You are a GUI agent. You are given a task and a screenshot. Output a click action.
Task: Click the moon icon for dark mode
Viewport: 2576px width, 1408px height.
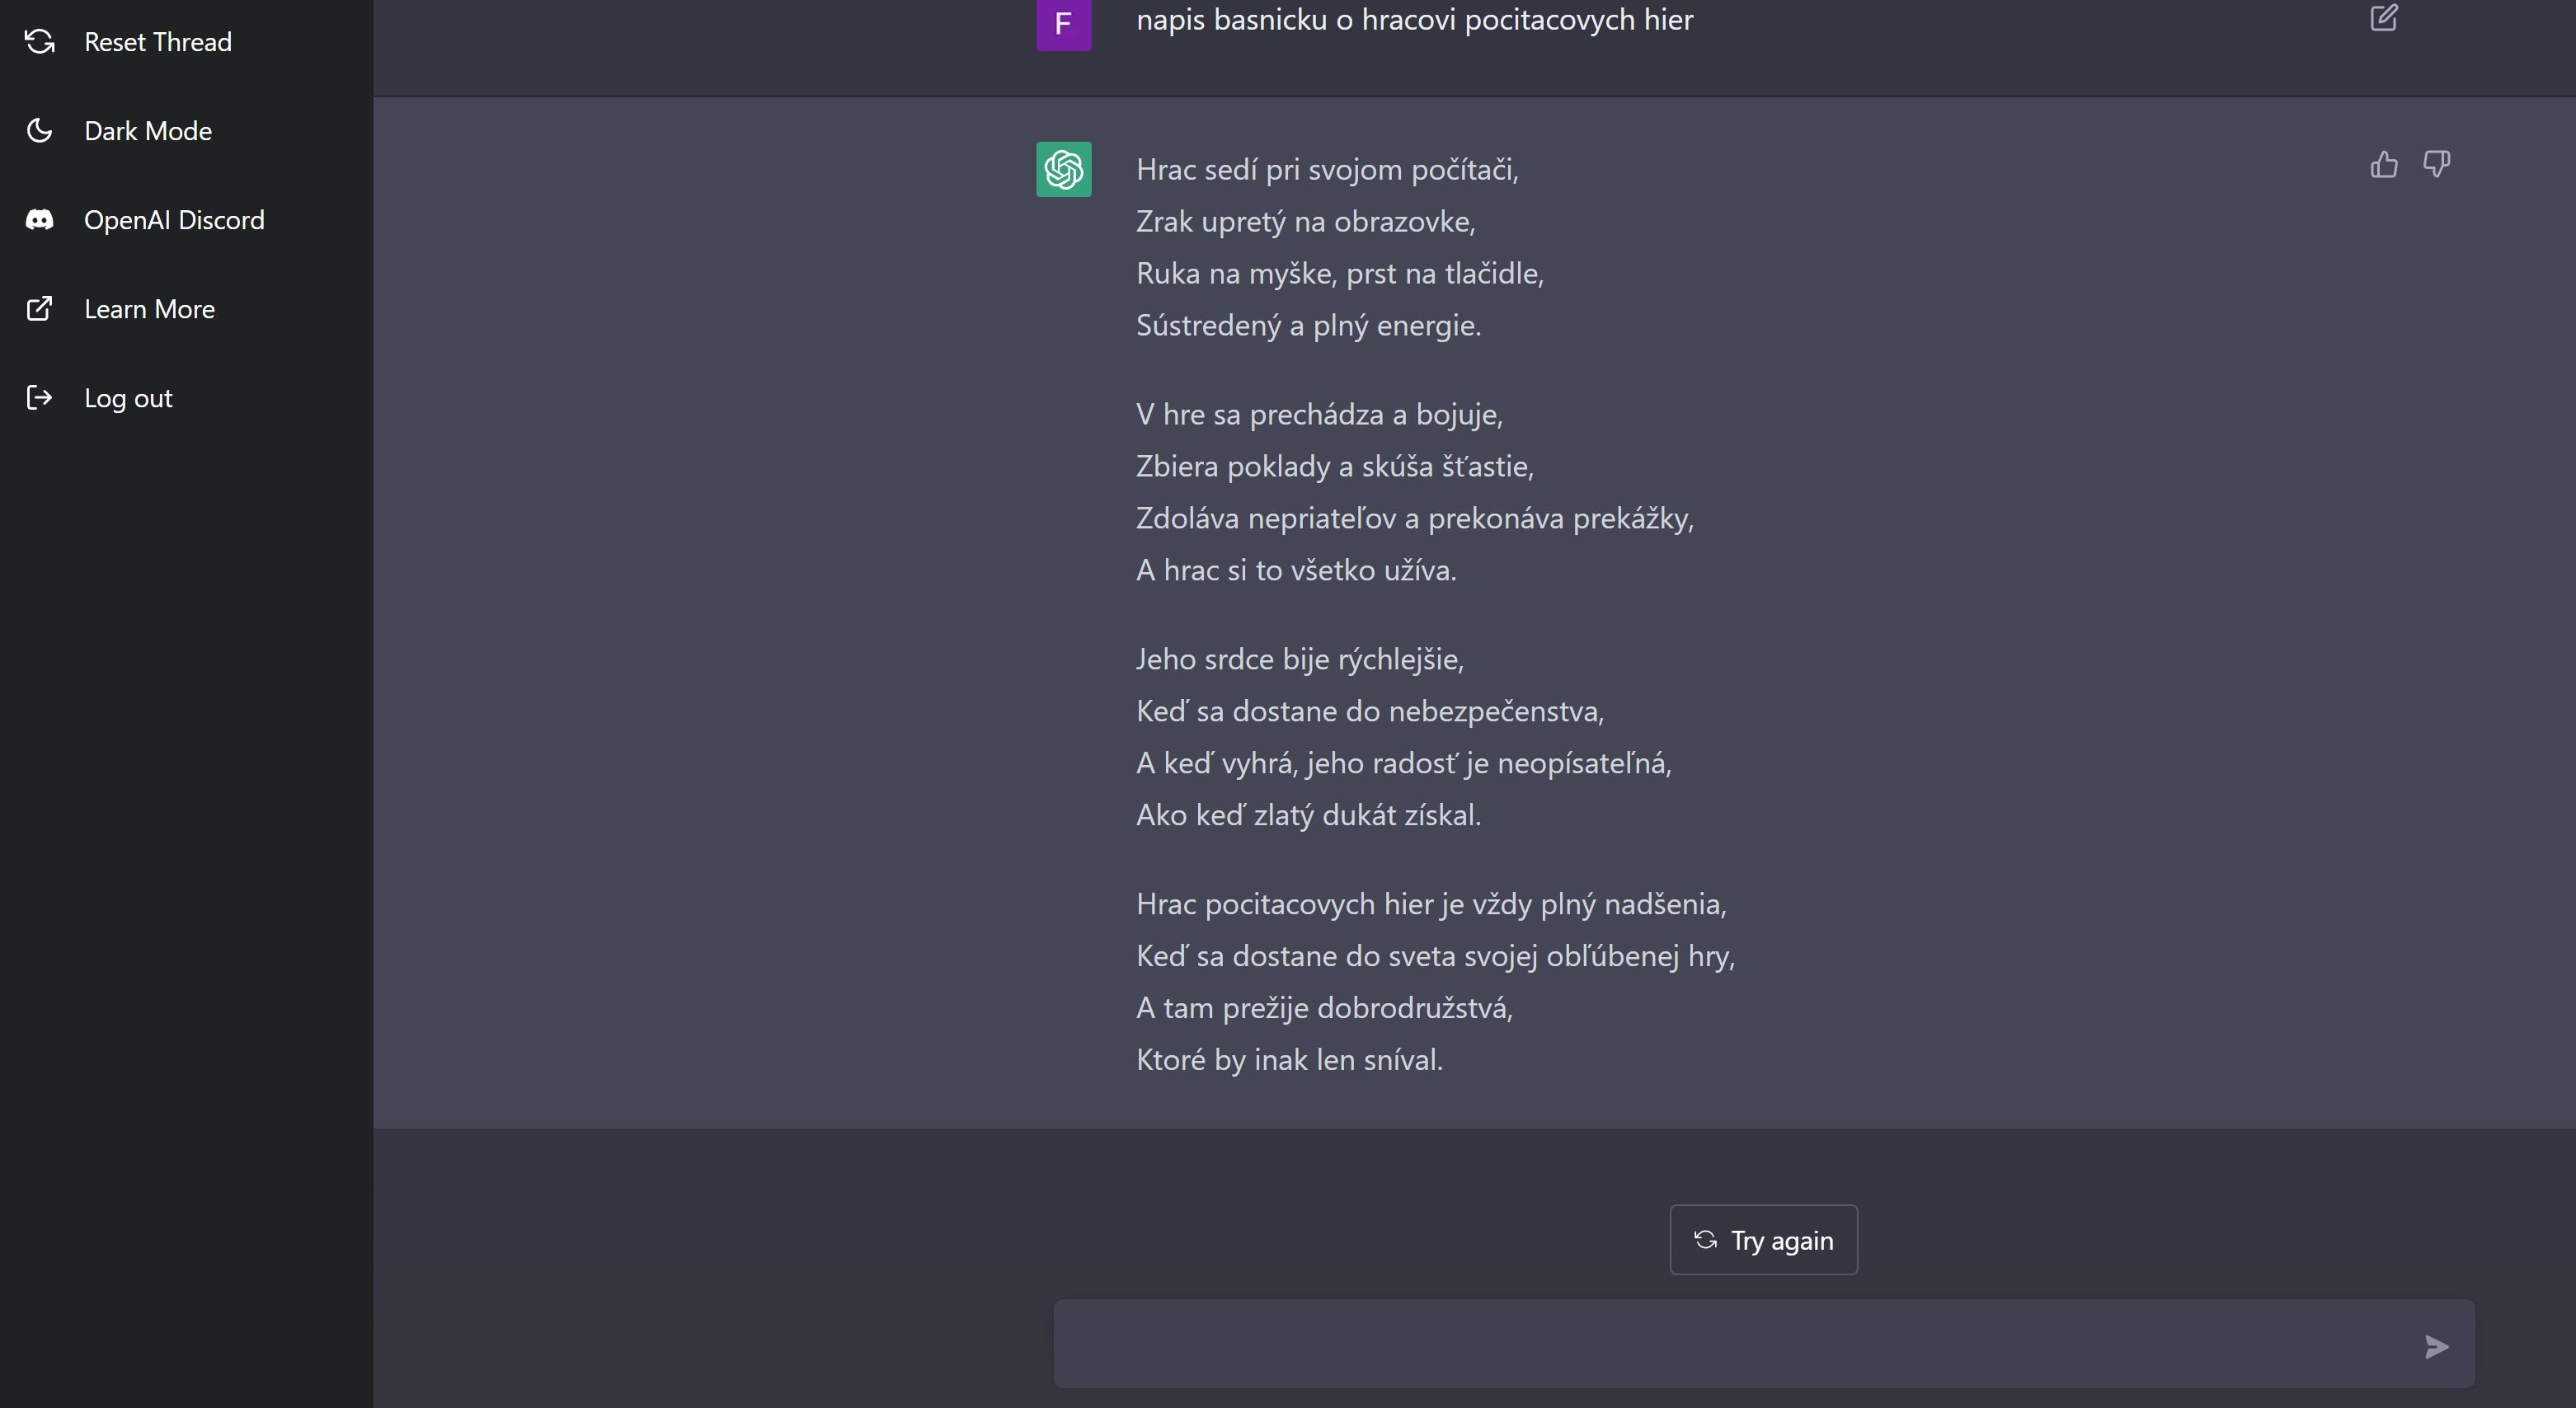click(40, 131)
